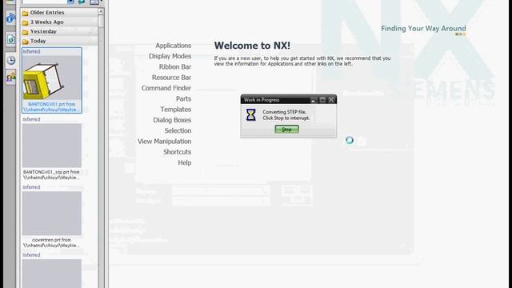
Task: Open the View Manipulation help topic
Action: point(164,142)
